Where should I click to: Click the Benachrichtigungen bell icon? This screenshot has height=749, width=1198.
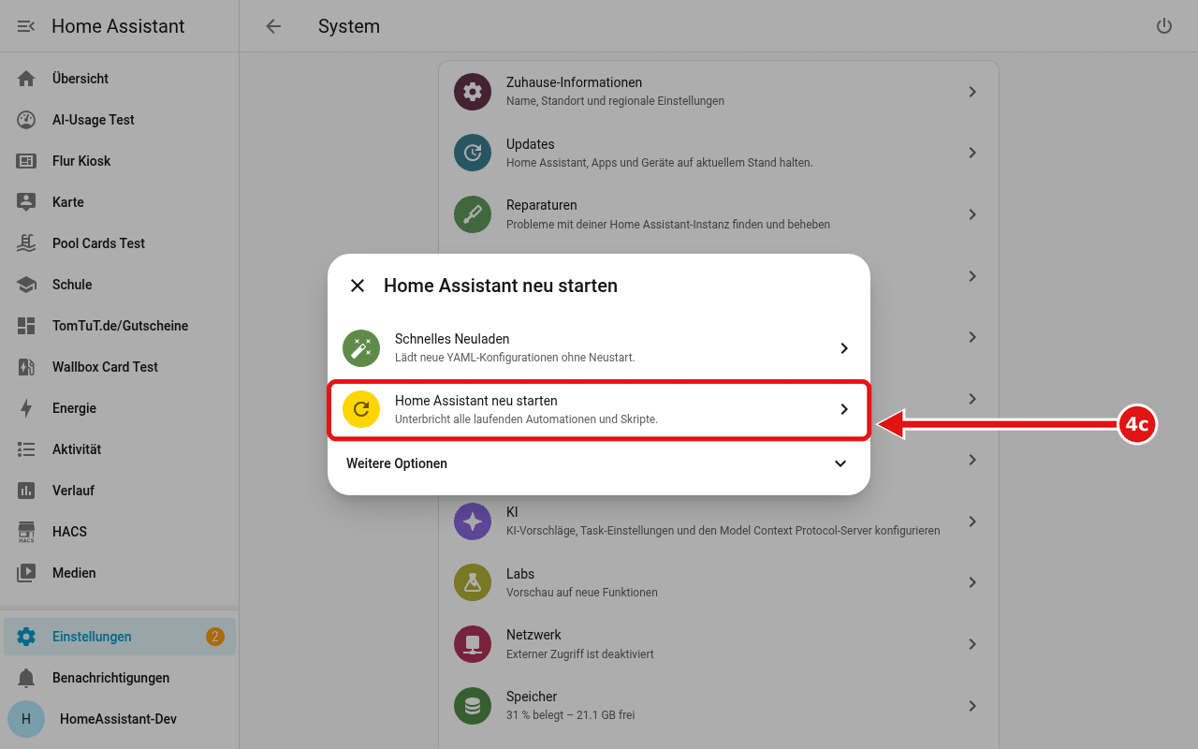point(26,678)
